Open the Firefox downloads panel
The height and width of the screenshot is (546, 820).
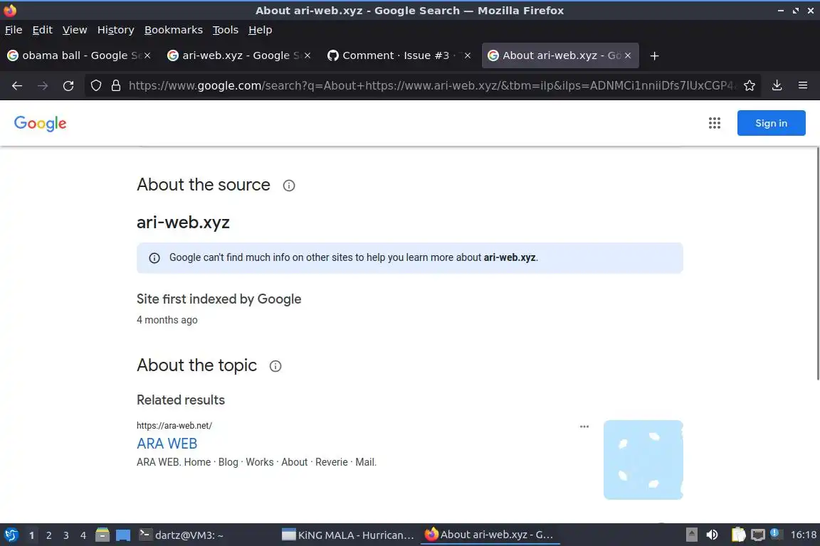coord(777,86)
